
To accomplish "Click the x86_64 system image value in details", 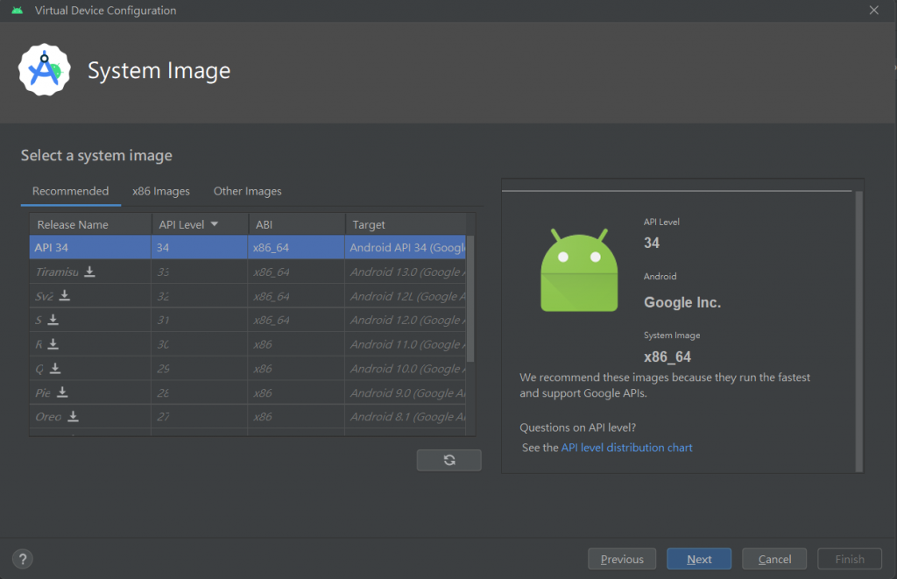I will click(x=667, y=357).
